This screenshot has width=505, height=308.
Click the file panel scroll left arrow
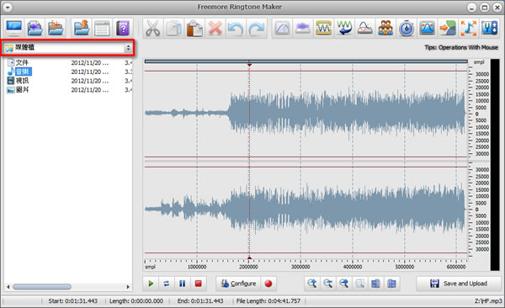(x=8, y=287)
